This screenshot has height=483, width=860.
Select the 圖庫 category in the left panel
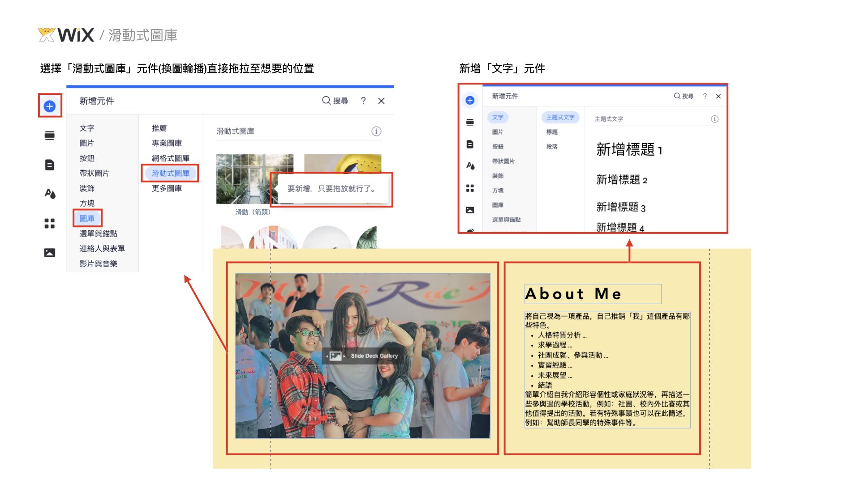pyautogui.click(x=87, y=218)
